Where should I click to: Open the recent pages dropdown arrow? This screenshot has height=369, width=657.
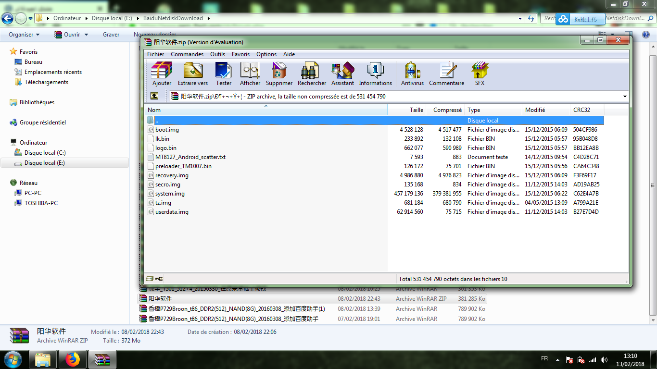(30, 18)
